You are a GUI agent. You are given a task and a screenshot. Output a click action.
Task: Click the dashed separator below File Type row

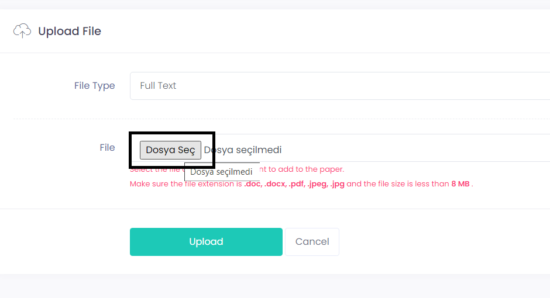coord(281,119)
